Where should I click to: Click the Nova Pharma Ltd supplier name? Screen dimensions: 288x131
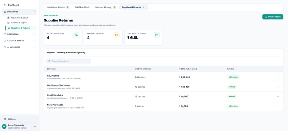point(55,105)
